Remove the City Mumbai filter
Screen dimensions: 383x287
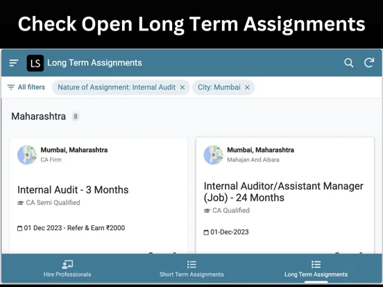click(247, 87)
